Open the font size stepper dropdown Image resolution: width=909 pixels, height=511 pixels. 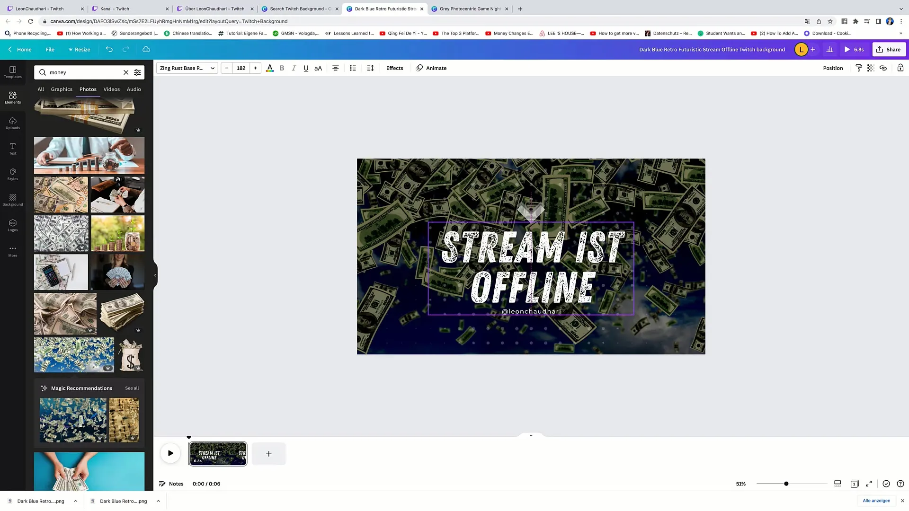(241, 68)
